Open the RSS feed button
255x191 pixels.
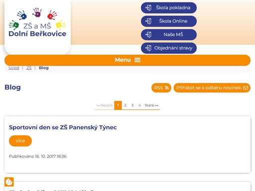[161, 88]
